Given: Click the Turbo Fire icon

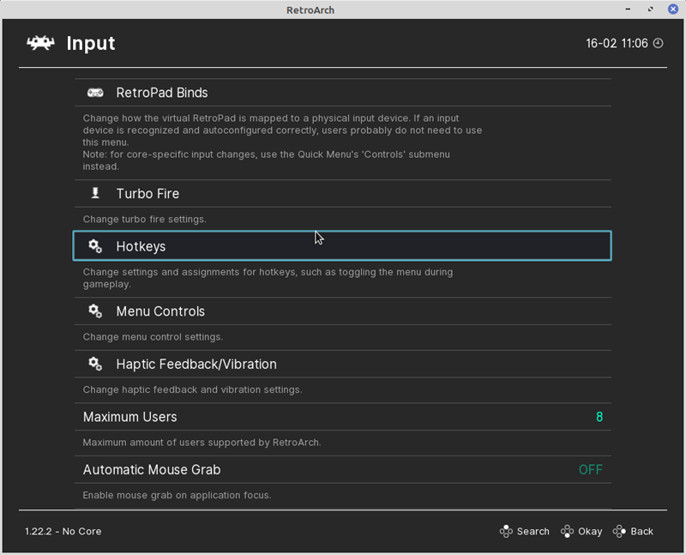Looking at the screenshot, I should tap(95, 193).
